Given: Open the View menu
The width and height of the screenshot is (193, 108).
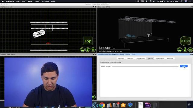Looking at the screenshot, I should click(x=30, y=1).
